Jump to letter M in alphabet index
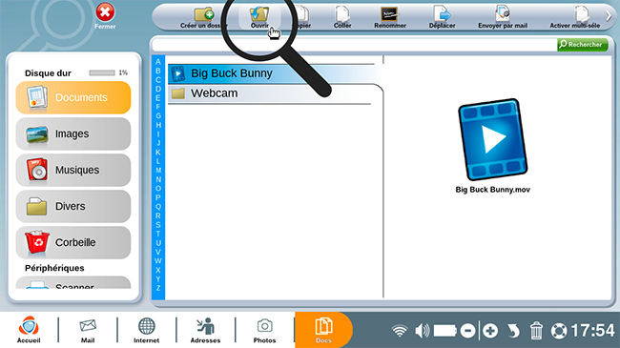Viewport: 620px width, 348px height. coord(158,171)
